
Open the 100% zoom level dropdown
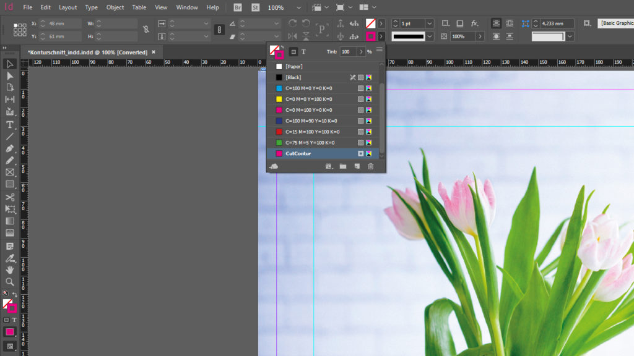[x=298, y=8]
